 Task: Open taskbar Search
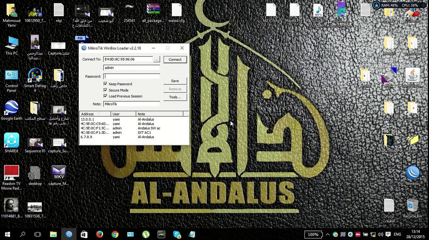pyautogui.click(x=22, y=234)
